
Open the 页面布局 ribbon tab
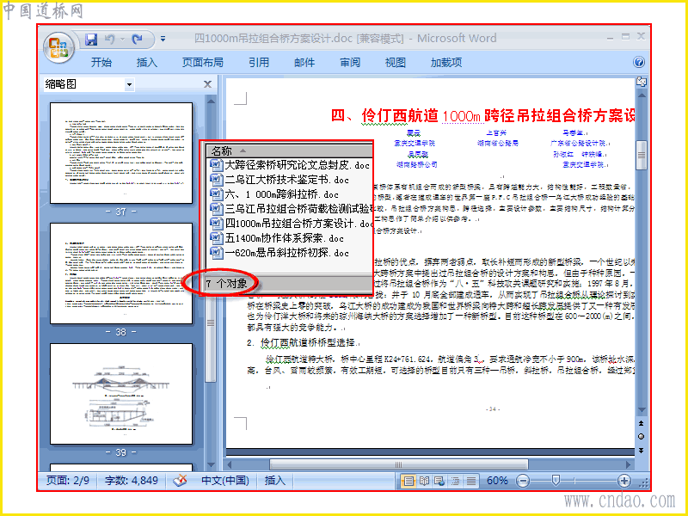click(x=203, y=62)
